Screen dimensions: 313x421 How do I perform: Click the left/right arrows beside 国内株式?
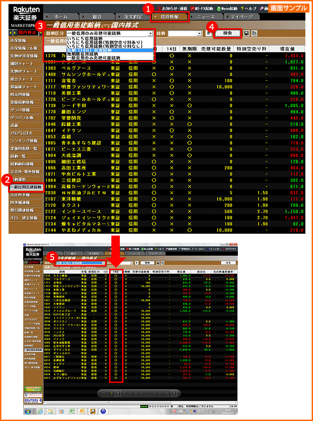pos(13,33)
